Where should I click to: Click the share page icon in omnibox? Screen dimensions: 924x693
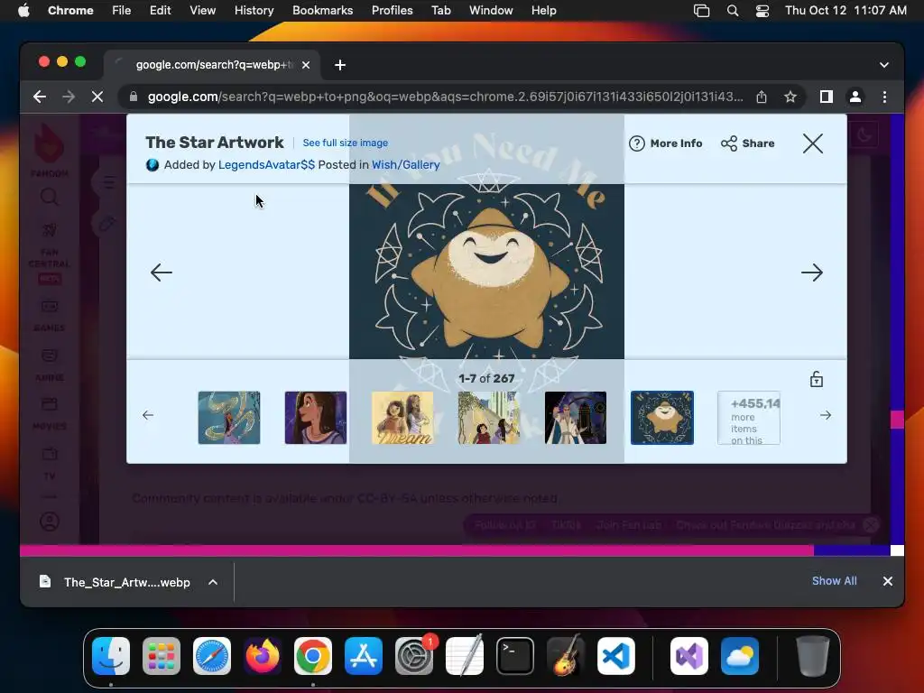[x=762, y=97]
